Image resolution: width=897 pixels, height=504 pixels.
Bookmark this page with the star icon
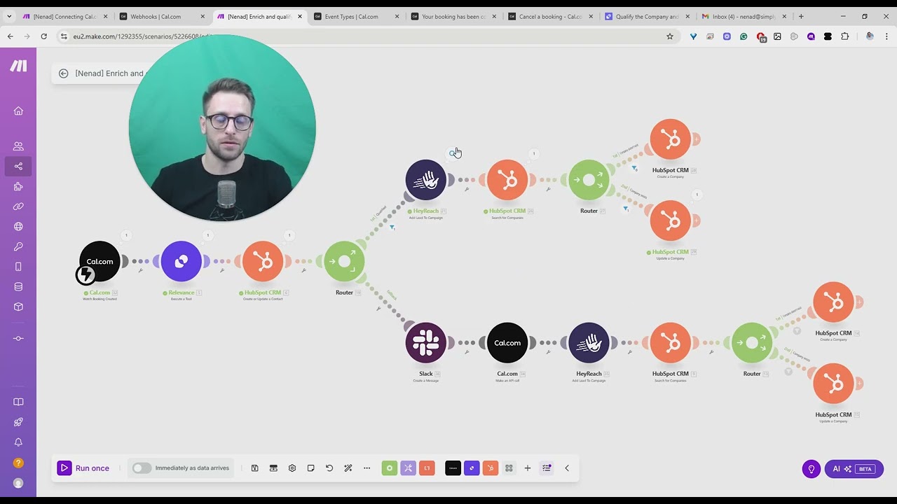[x=670, y=36]
